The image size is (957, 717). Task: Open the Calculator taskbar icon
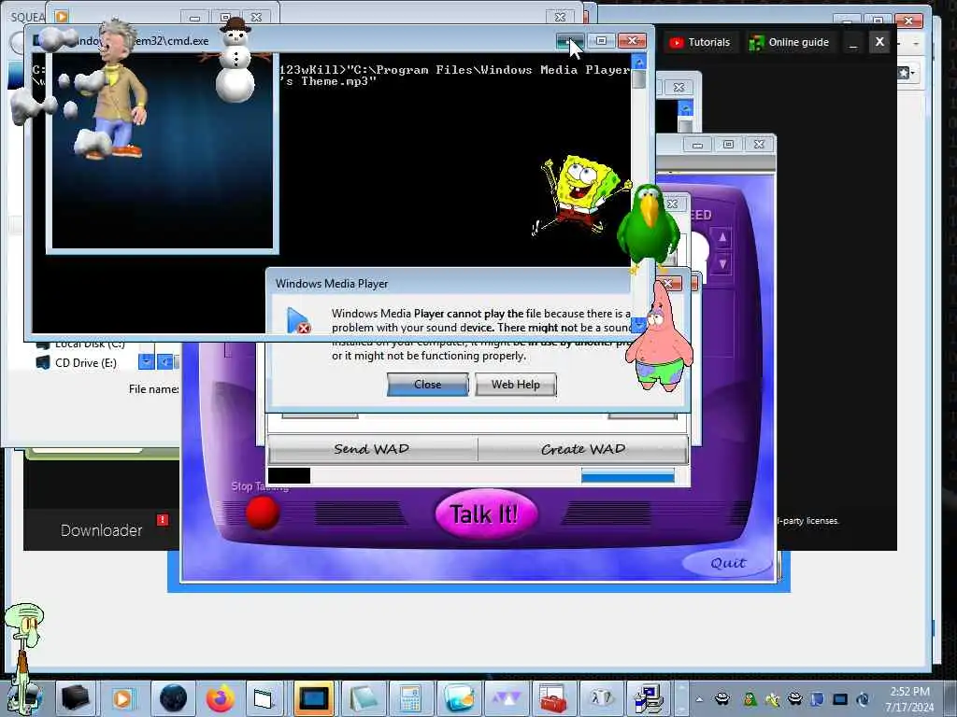point(409,698)
